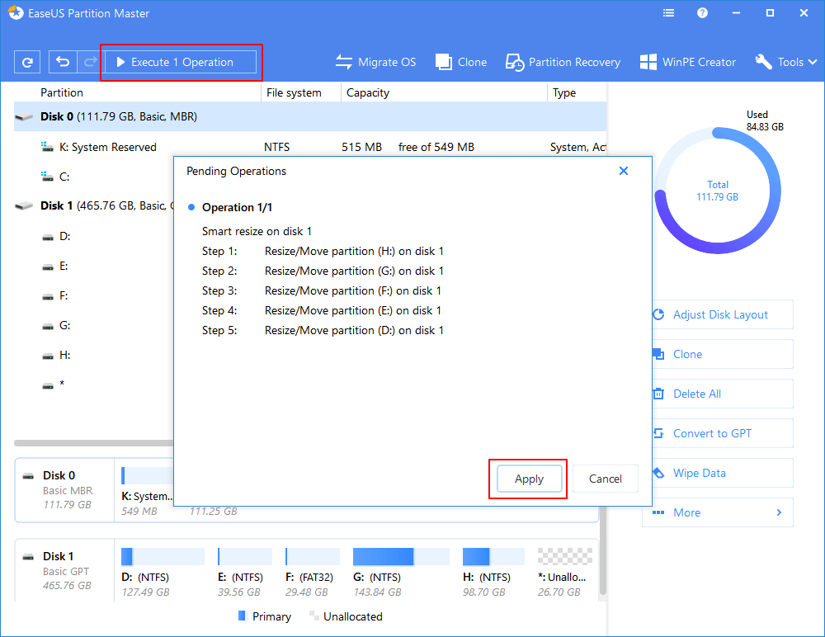Image resolution: width=825 pixels, height=637 pixels.
Task: Select the Disk 0 header row
Action: 310,116
